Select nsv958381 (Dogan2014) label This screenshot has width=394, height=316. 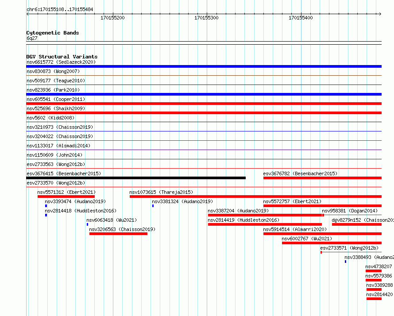350,211
